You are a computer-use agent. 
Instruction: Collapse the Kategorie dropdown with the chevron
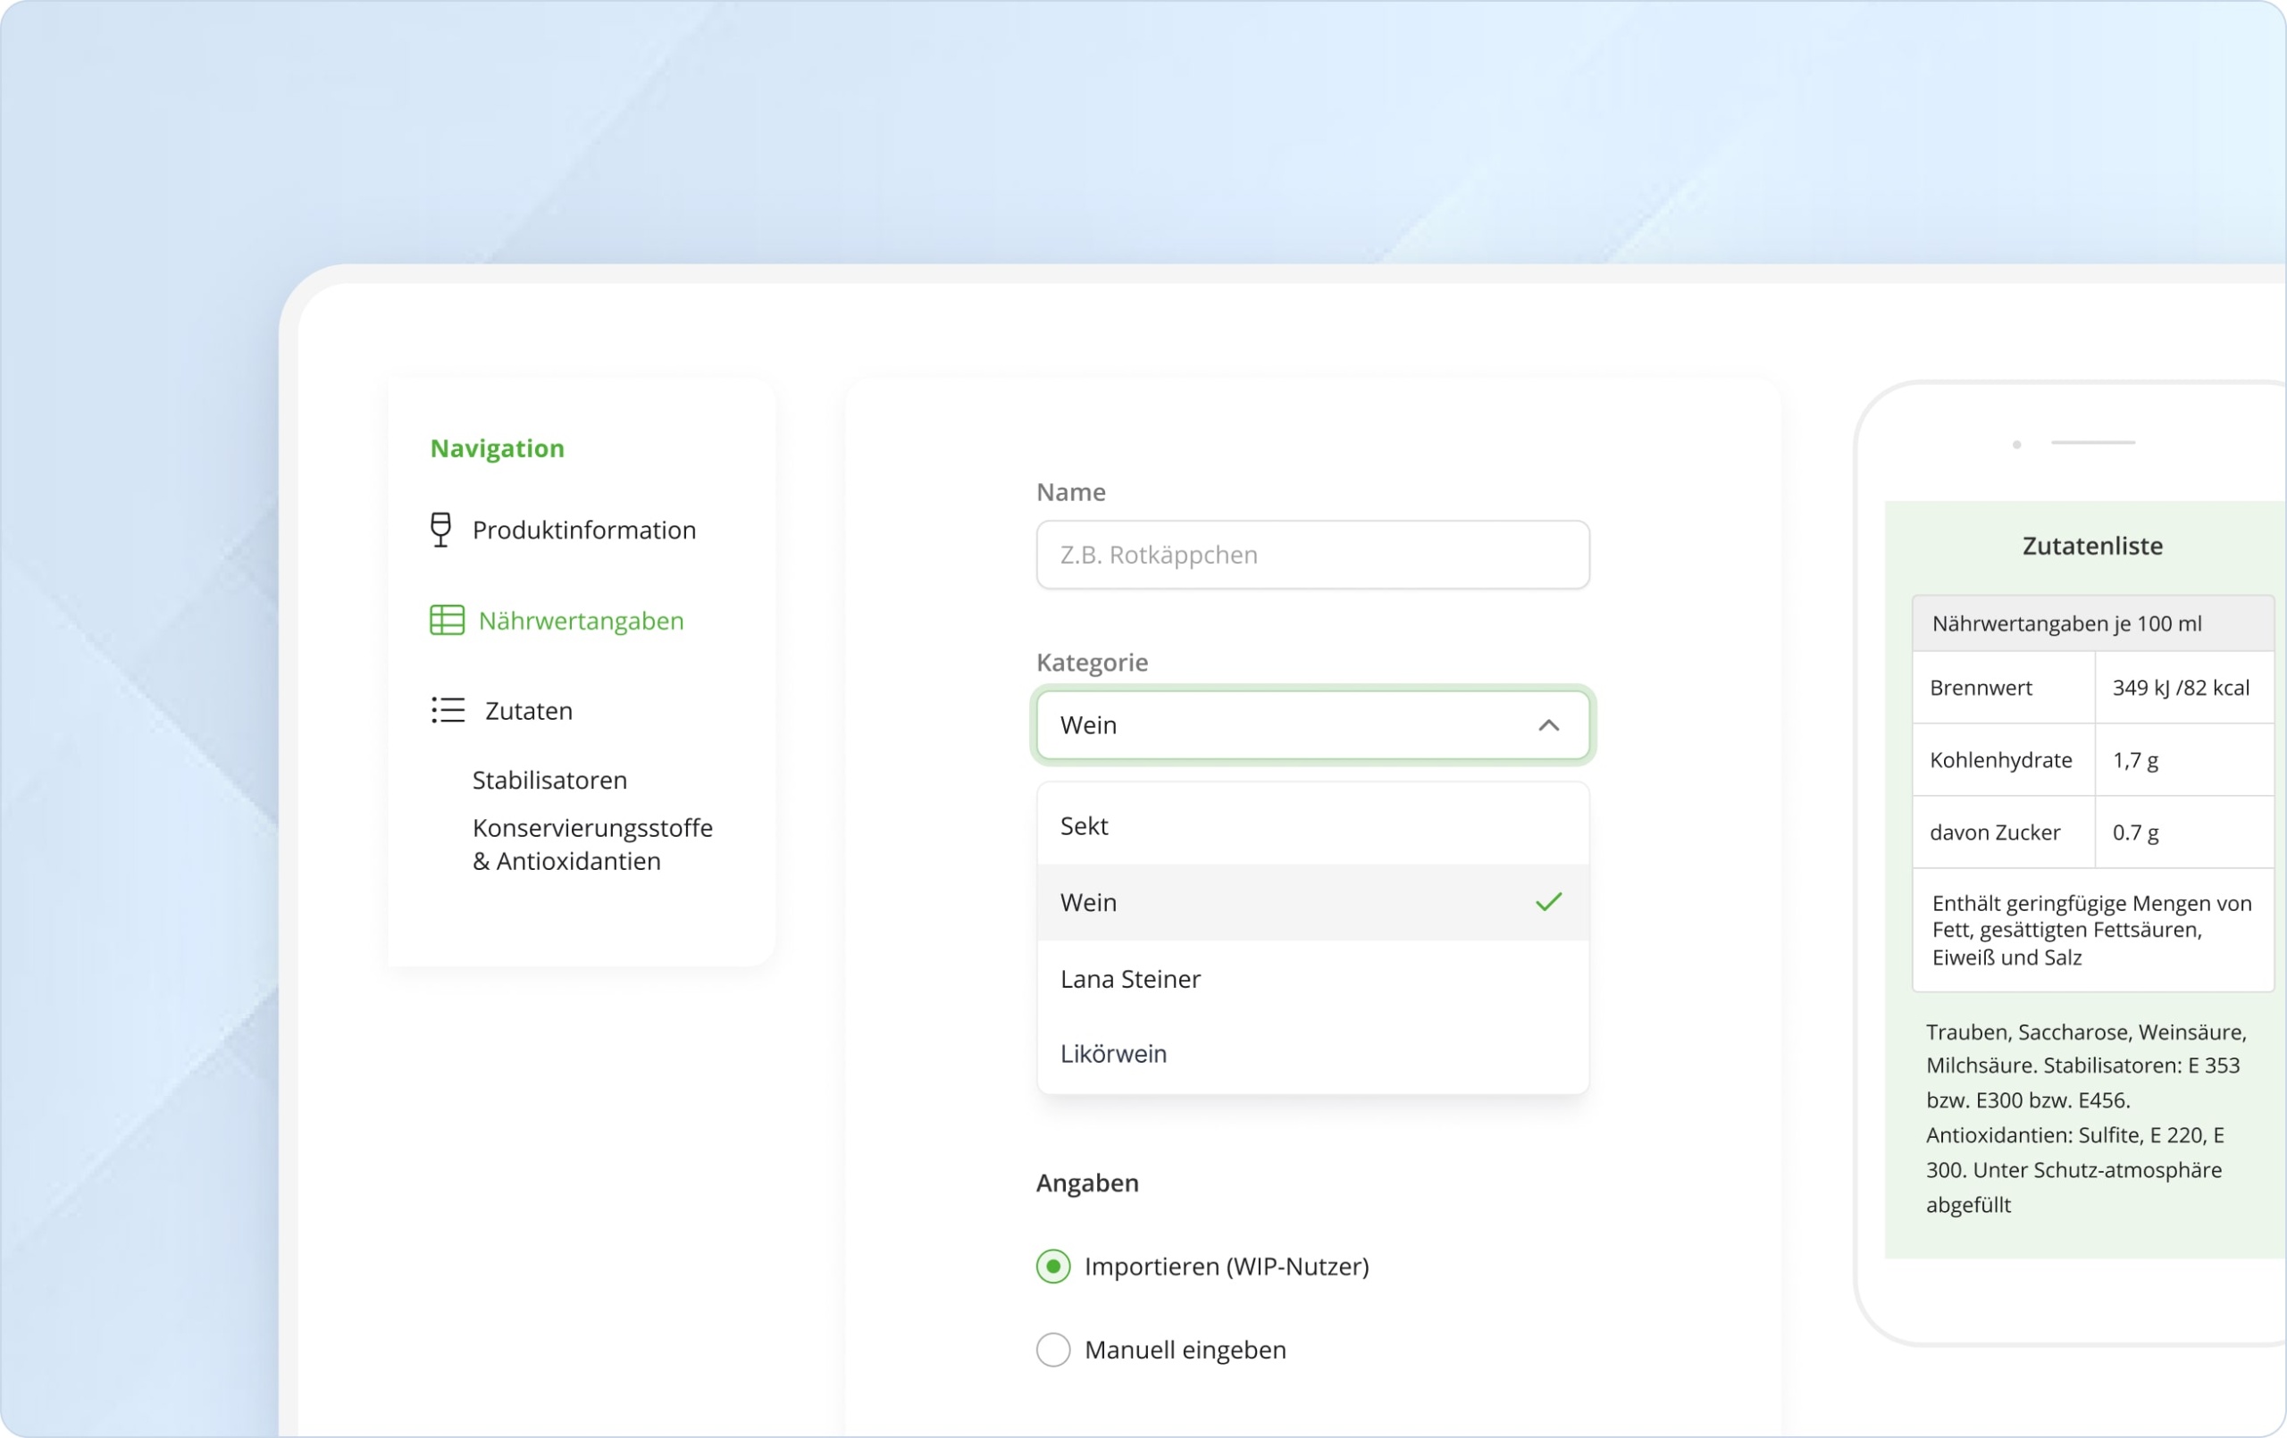[x=1548, y=724]
